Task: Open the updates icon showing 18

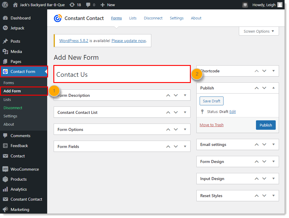Action: (x=72, y=5)
